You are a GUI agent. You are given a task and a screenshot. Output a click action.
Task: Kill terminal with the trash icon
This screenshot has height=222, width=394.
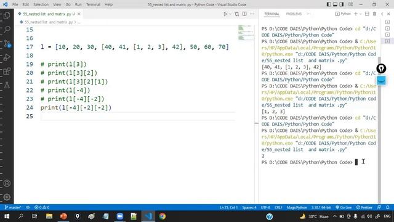pyautogui.click(x=374, y=14)
